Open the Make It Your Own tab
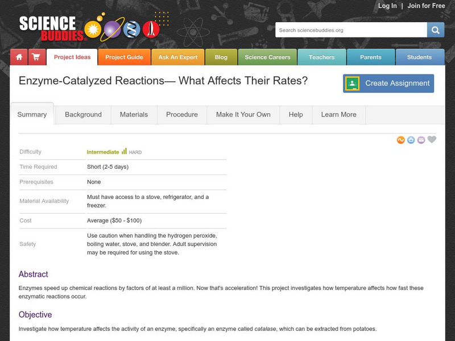 tap(243, 115)
